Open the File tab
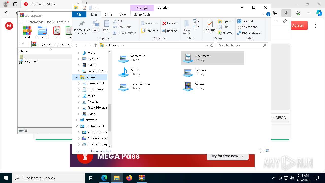Image resolution: width=325 pixels, height=183 pixels. pos(79,14)
